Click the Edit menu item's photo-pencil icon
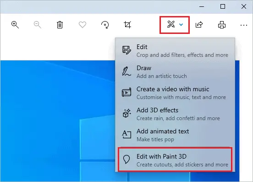 coord(126,50)
